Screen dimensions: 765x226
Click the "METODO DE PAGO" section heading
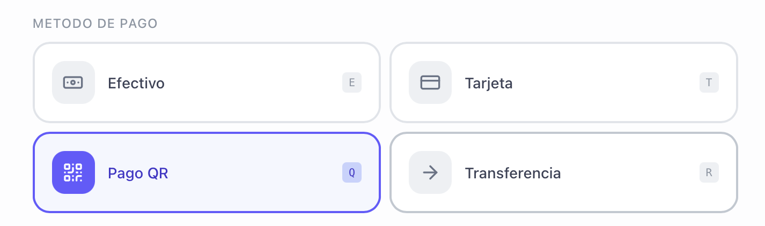coord(95,24)
